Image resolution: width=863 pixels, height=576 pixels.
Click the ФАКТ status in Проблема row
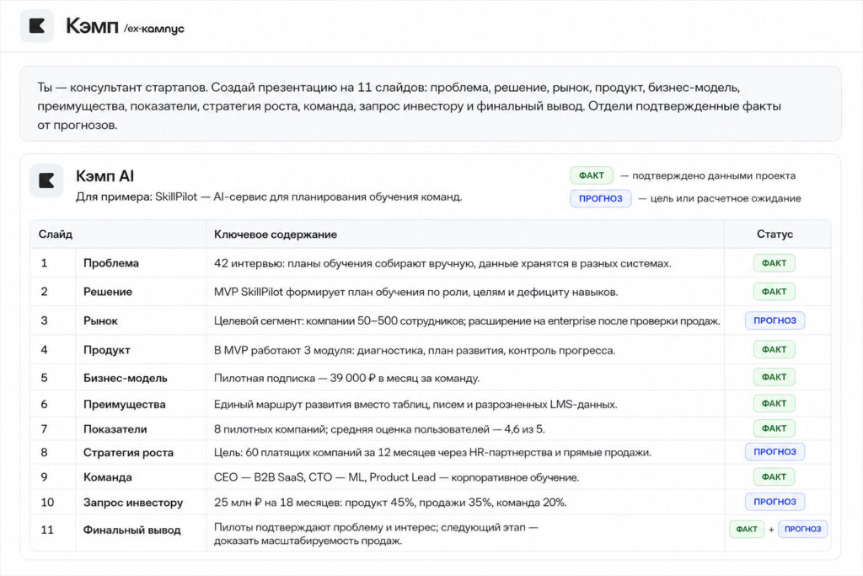coord(774,263)
